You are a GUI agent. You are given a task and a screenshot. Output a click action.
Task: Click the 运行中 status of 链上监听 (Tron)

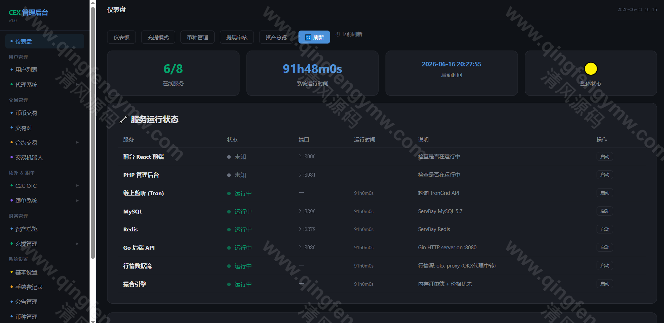243,193
